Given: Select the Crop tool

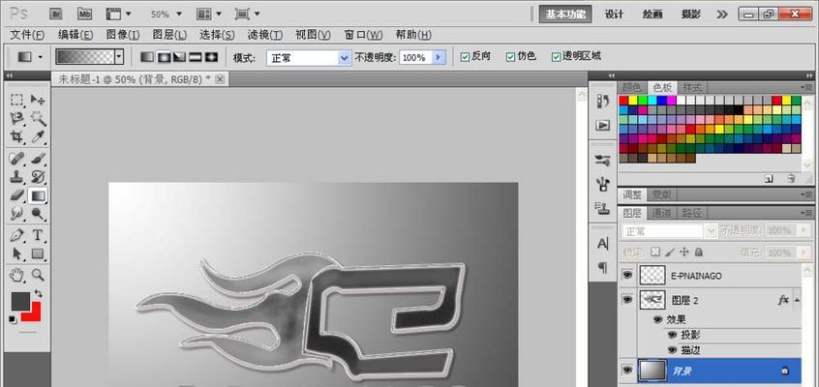Looking at the screenshot, I should 17,136.
